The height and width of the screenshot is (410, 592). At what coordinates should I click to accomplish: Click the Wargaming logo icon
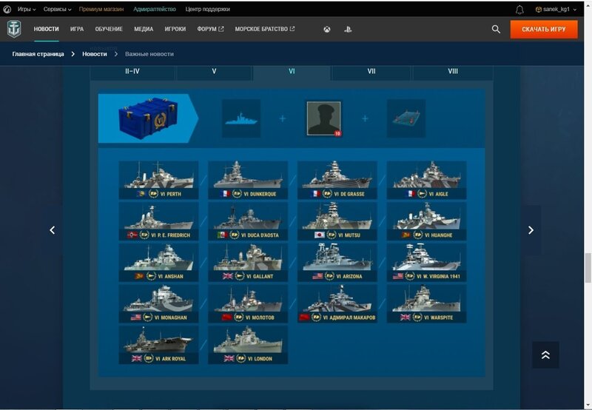[x=7, y=9]
